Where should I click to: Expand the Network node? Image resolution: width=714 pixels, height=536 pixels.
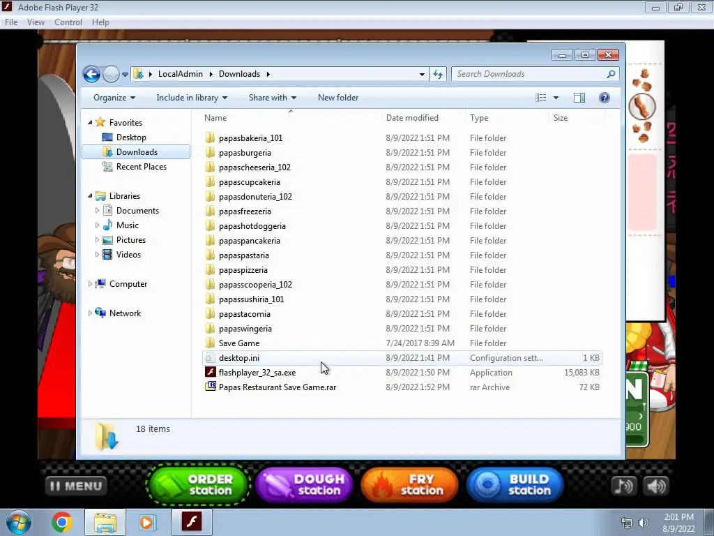[x=90, y=313]
